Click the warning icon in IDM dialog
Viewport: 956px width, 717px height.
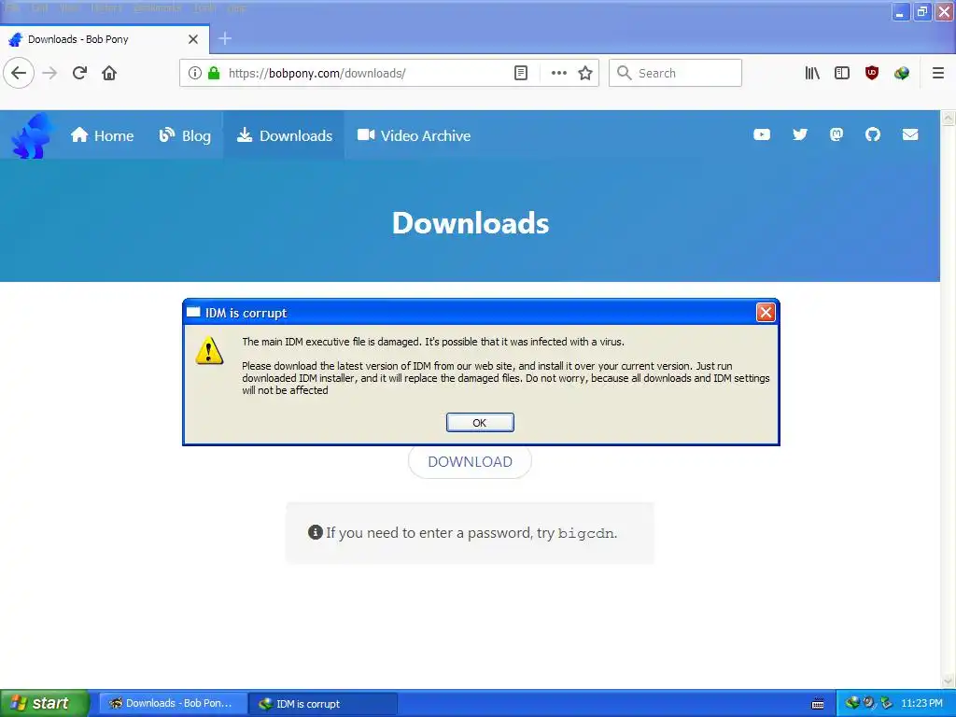click(209, 351)
